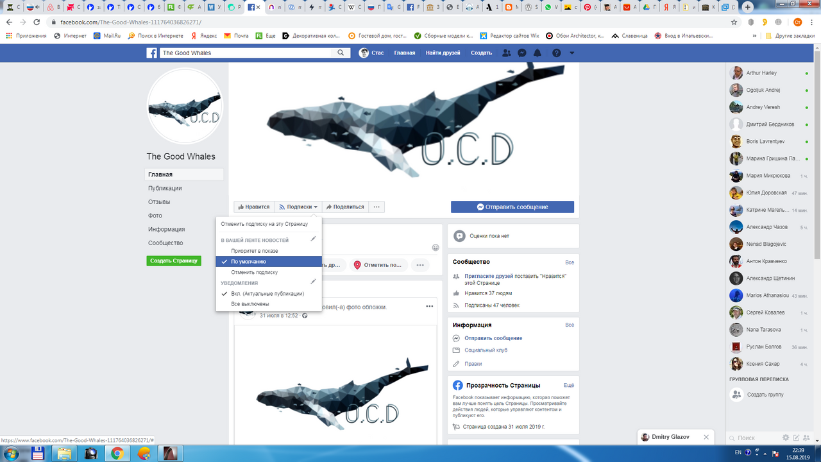Open post options ellipsis menu

[429, 306]
